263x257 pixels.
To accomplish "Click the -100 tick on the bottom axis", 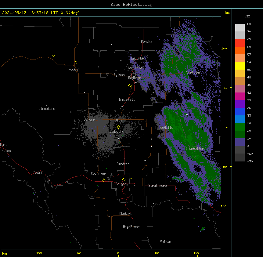I will coord(38,253).
